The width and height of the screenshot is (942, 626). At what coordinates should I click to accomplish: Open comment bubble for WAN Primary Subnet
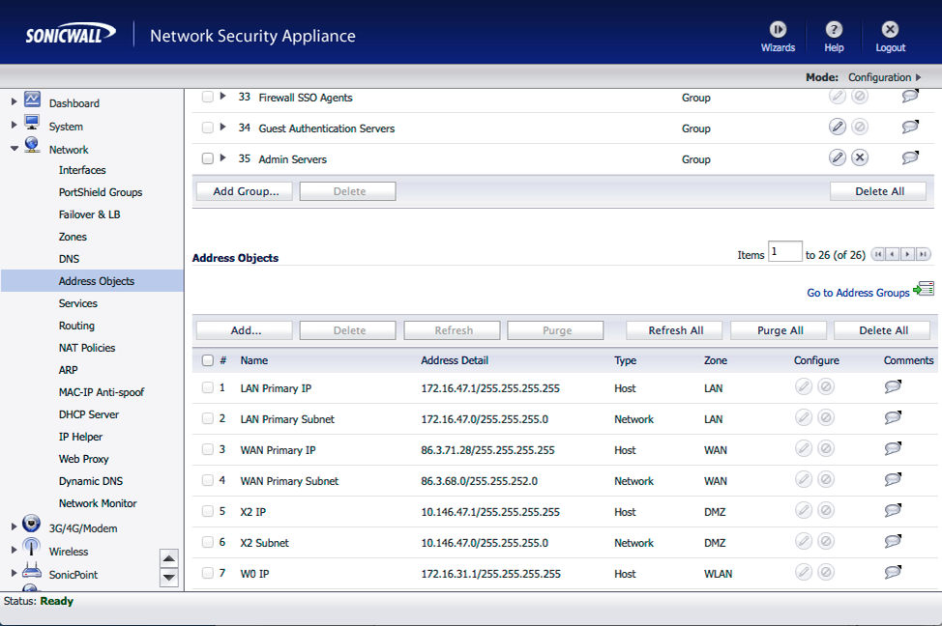(x=893, y=479)
